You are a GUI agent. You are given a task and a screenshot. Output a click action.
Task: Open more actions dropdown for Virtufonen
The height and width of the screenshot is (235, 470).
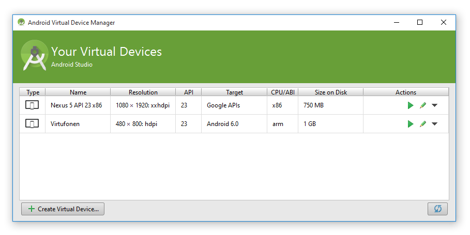point(435,124)
